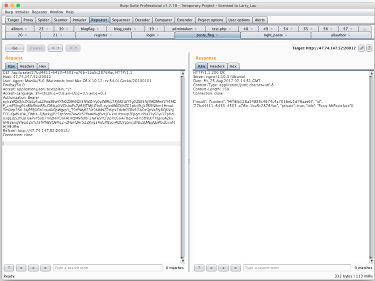Viewport: 375px width, 281px height.
Task: Close the admintoken tab with its x
Action: (194, 29)
